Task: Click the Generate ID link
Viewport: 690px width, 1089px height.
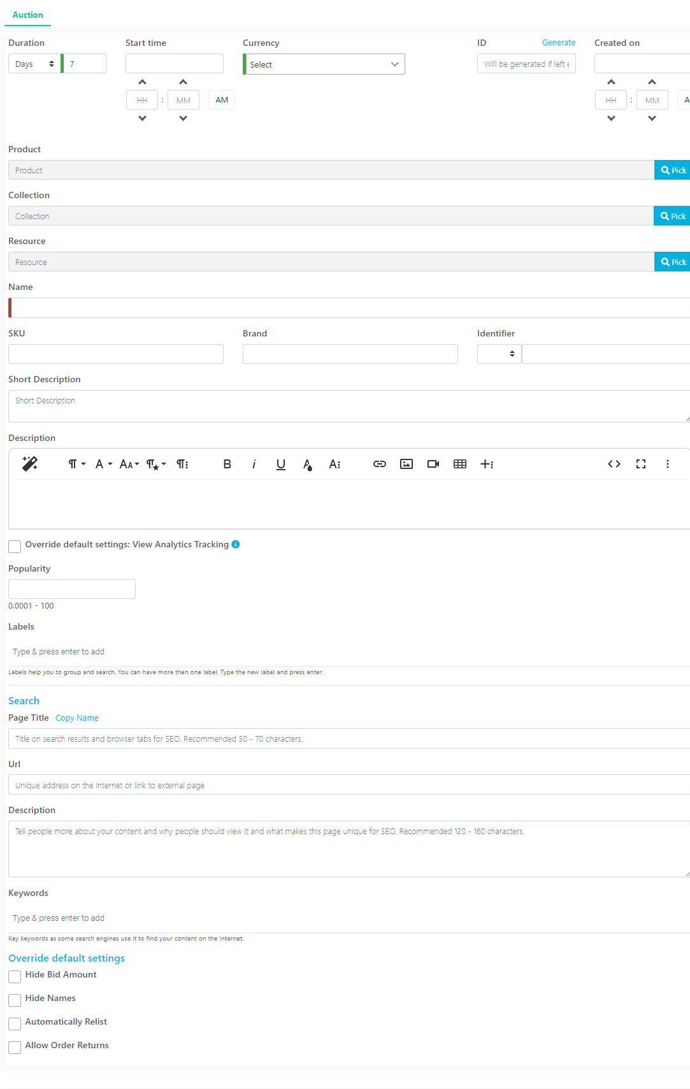Action: pyautogui.click(x=559, y=43)
